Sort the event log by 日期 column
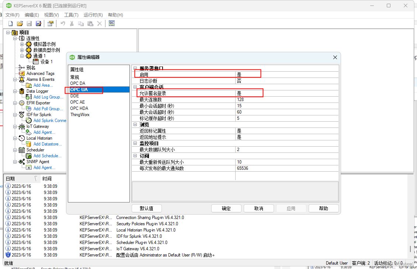 [22, 179]
